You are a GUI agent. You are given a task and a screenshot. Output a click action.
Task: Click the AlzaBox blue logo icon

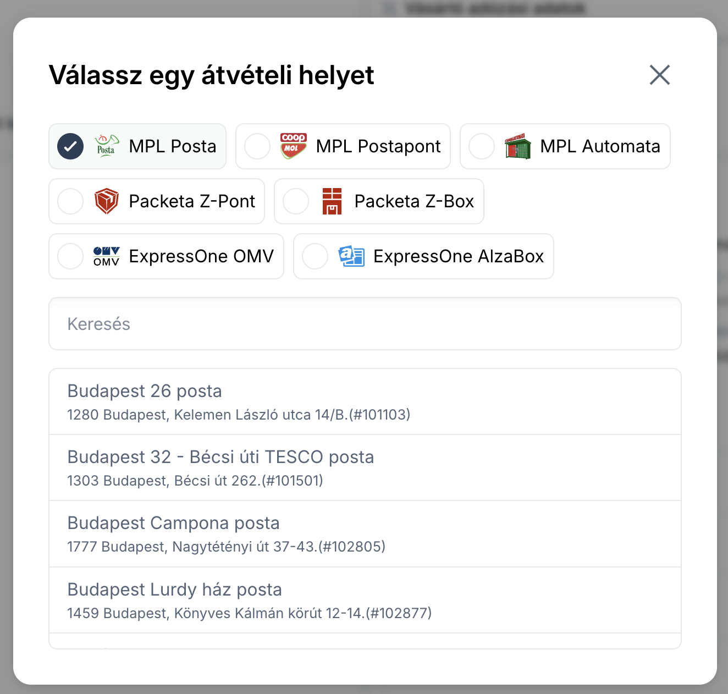351,256
